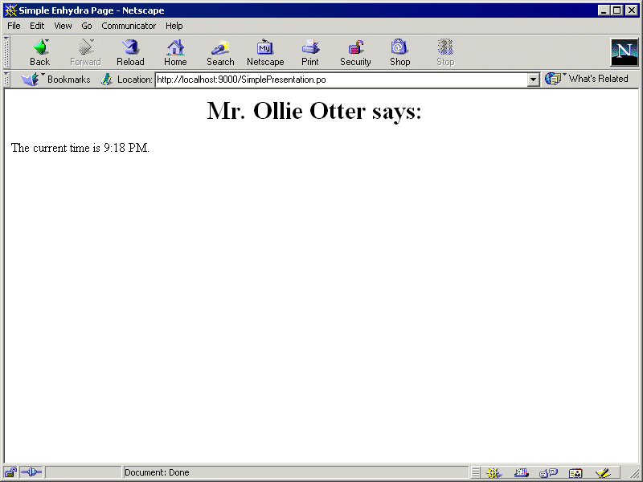The width and height of the screenshot is (643, 482).
Task: Open the Mailbox icon in component bar
Action: 521,473
